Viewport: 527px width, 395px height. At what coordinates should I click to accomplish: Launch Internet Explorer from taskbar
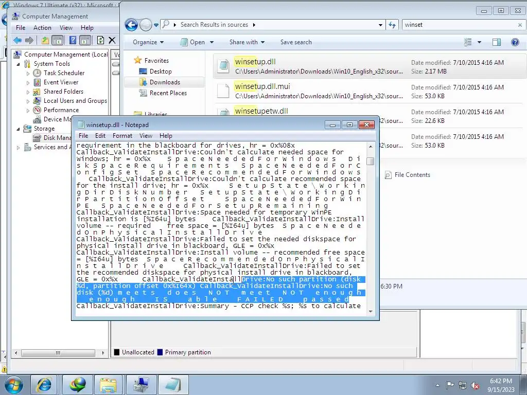[x=44, y=385]
